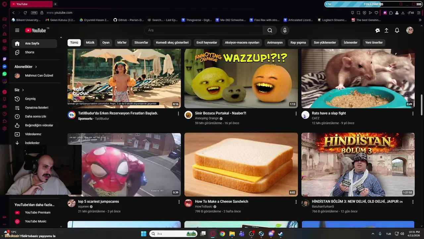The width and height of the screenshot is (424, 239).
Task: Open browser extensions puzzle icon
Action: click(391, 13)
